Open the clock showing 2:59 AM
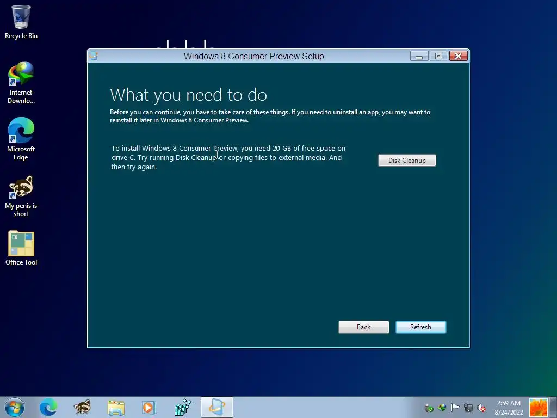Screen dimensions: 557x418 pyautogui.click(x=509, y=408)
